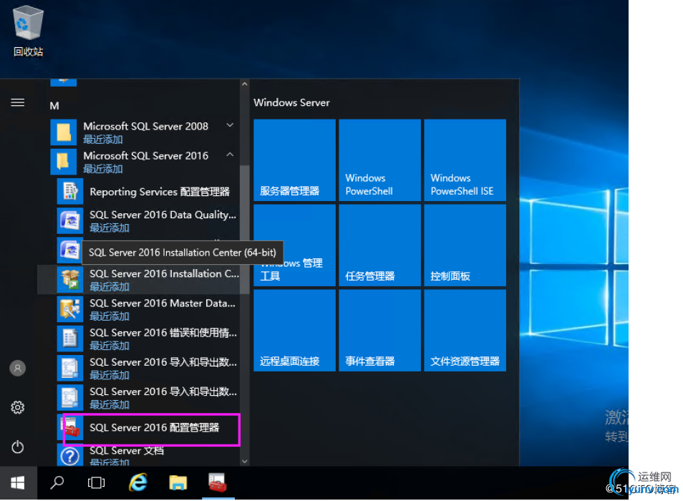
Task: Open the user account icon in Start
Action: click(x=17, y=369)
